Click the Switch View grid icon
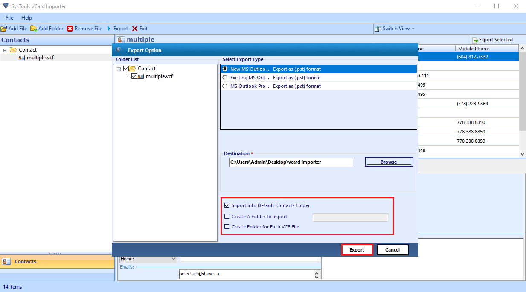The height and width of the screenshot is (292, 526). pos(378,29)
